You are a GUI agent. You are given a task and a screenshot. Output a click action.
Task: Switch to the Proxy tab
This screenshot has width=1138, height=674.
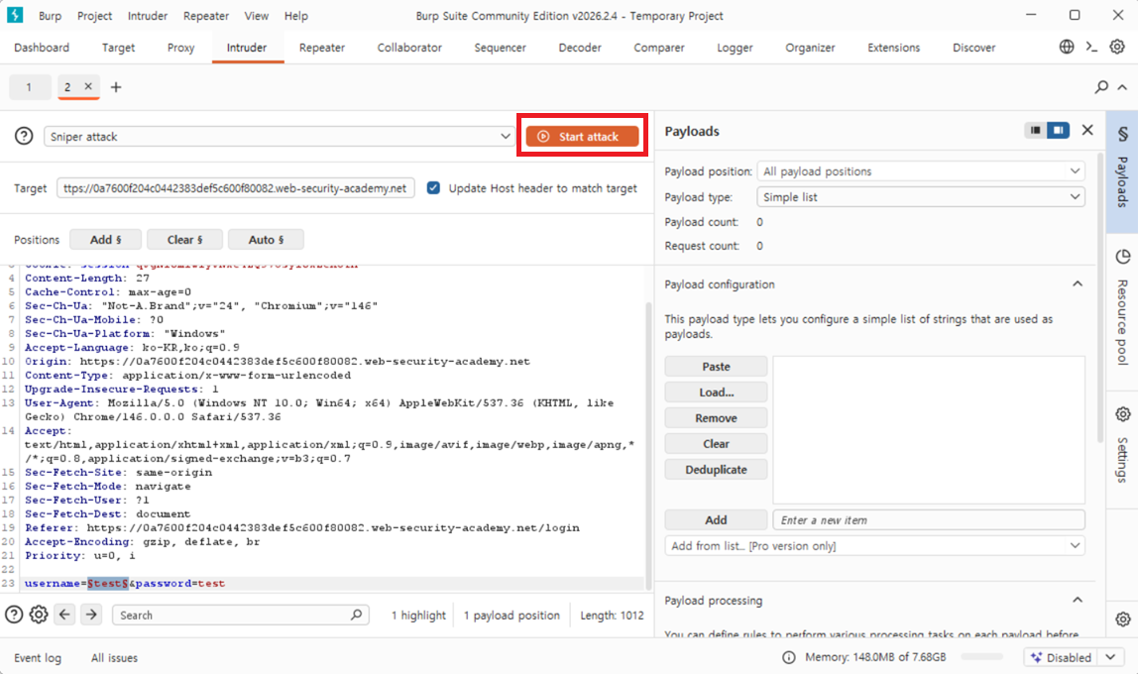tap(180, 48)
